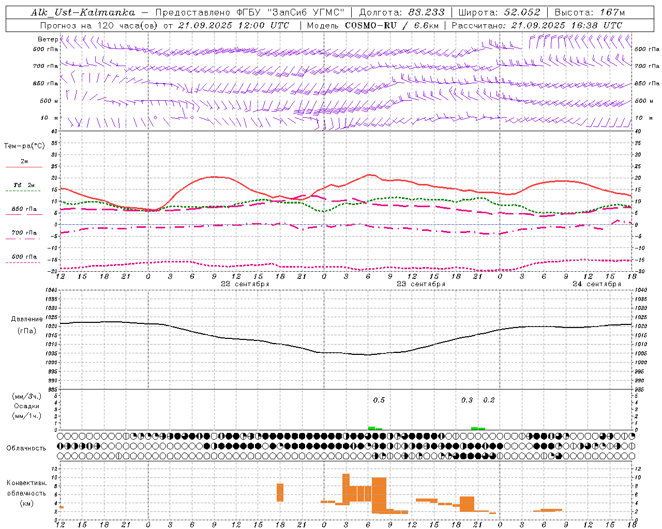Click the tallest orange convective cloud bar

point(346,488)
